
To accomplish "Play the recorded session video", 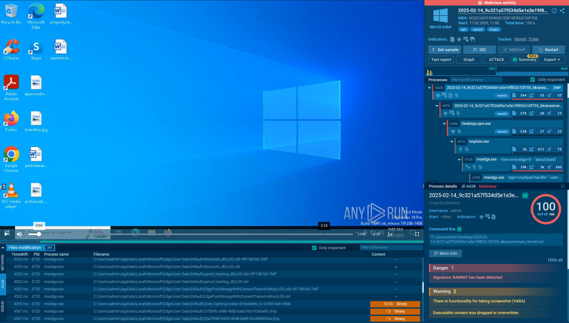I will pos(6,234).
